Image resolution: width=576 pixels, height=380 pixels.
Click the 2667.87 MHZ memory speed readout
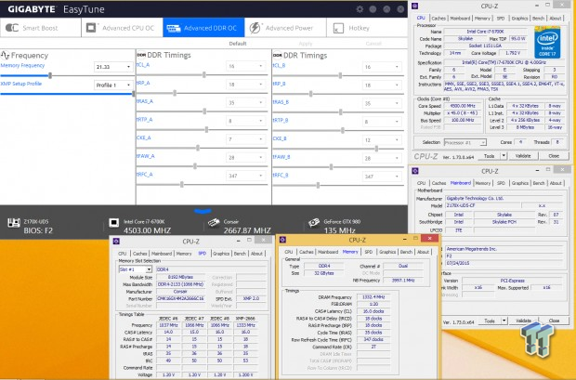click(247, 230)
